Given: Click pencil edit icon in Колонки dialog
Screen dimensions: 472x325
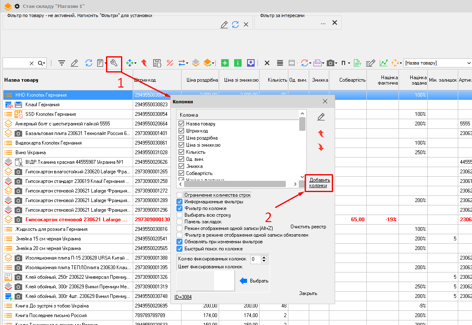Looking at the screenshot, I should [321, 117].
